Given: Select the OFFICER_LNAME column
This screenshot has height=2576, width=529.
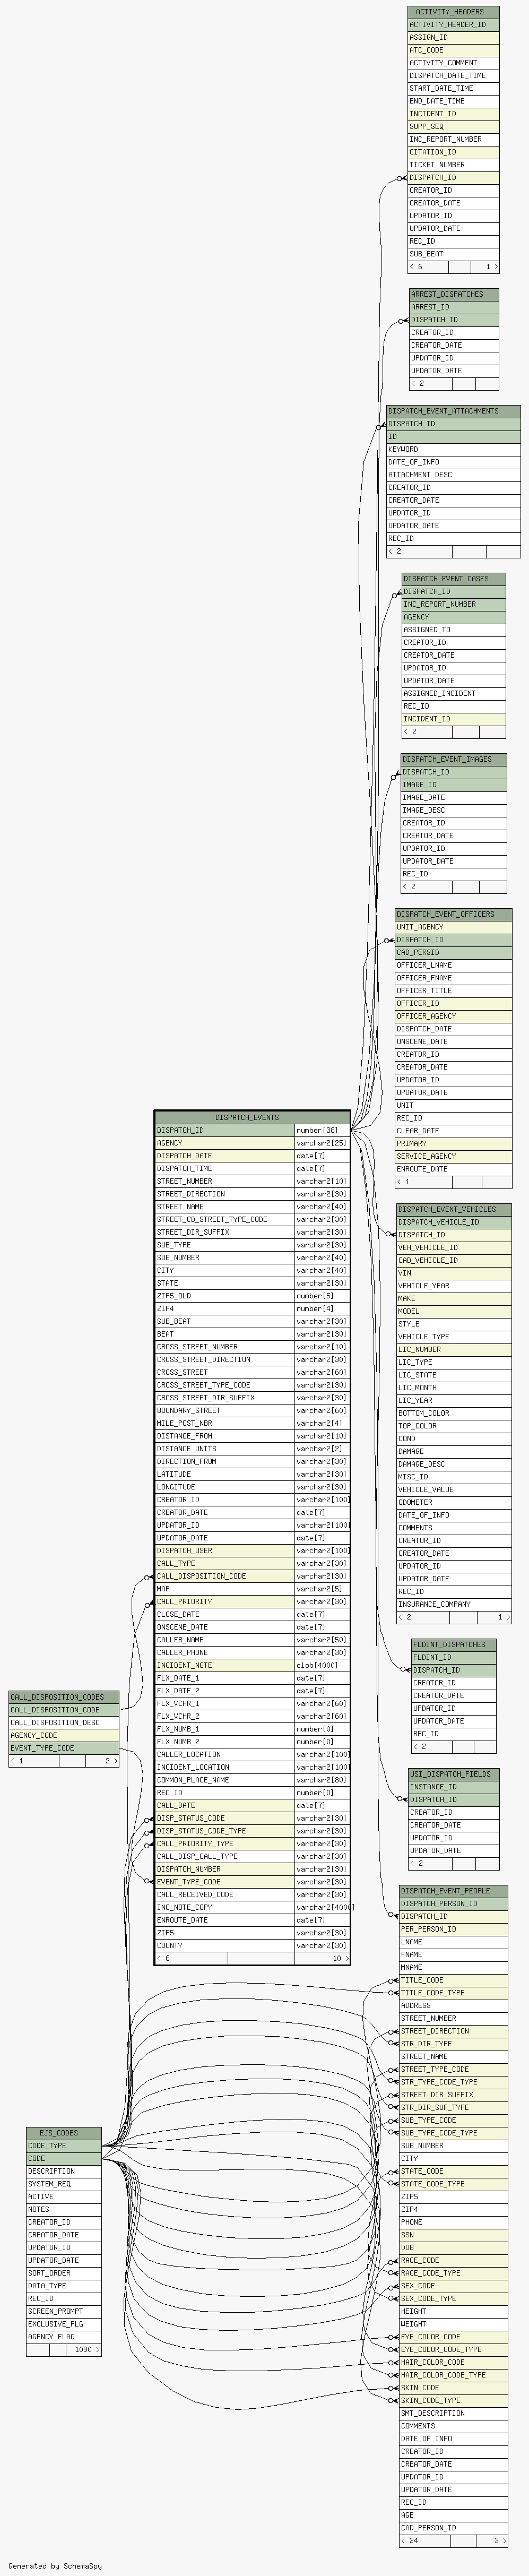Looking at the screenshot, I should tap(453, 965).
